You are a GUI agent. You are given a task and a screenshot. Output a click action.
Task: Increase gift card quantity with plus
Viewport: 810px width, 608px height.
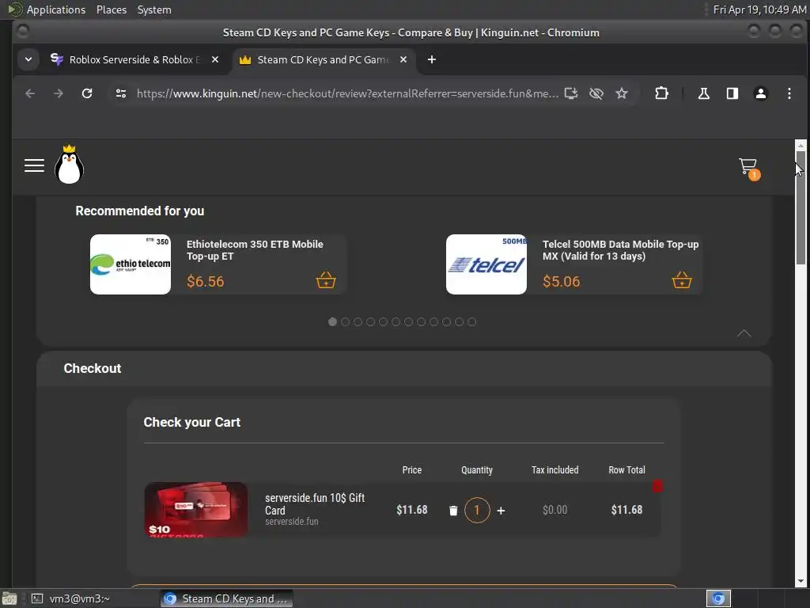(501, 511)
